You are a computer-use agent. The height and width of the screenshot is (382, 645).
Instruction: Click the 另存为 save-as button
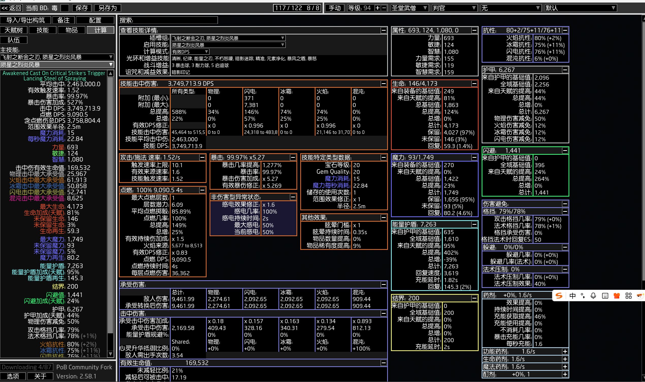107,8
